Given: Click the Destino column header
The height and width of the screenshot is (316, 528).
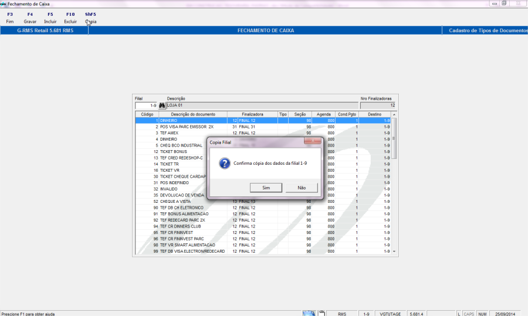Looking at the screenshot, I should (x=375, y=114).
